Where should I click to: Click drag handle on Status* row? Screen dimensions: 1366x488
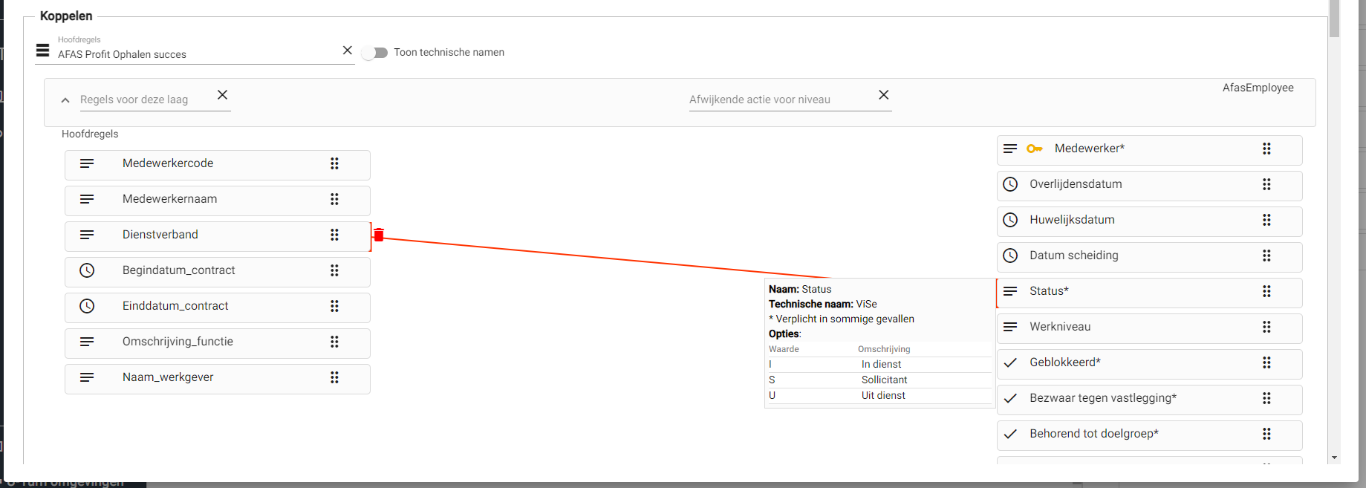(1266, 291)
